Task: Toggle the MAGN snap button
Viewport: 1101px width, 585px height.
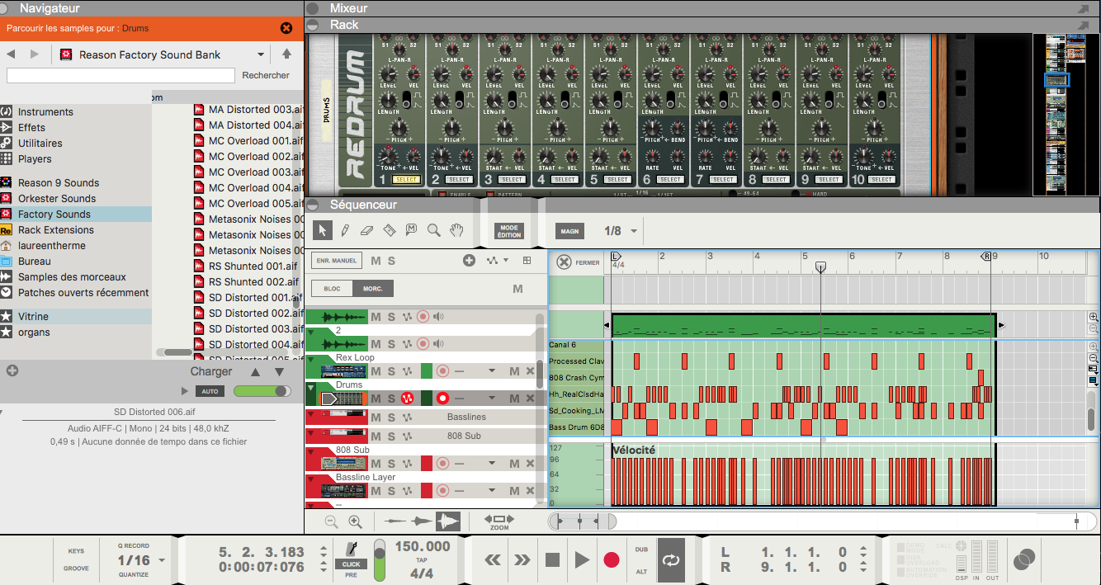Action: [569, 232]
